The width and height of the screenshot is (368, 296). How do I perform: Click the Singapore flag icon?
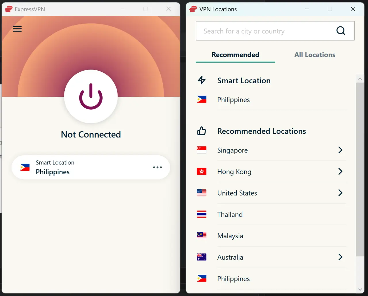pyautogui.click(x=202, y=150)
